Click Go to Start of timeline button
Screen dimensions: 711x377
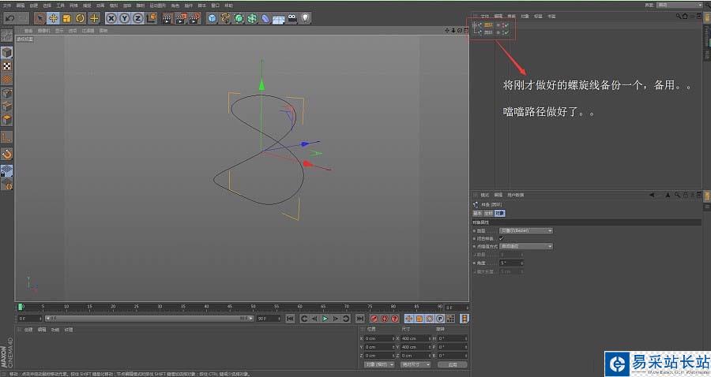click(x=290, y=319)
